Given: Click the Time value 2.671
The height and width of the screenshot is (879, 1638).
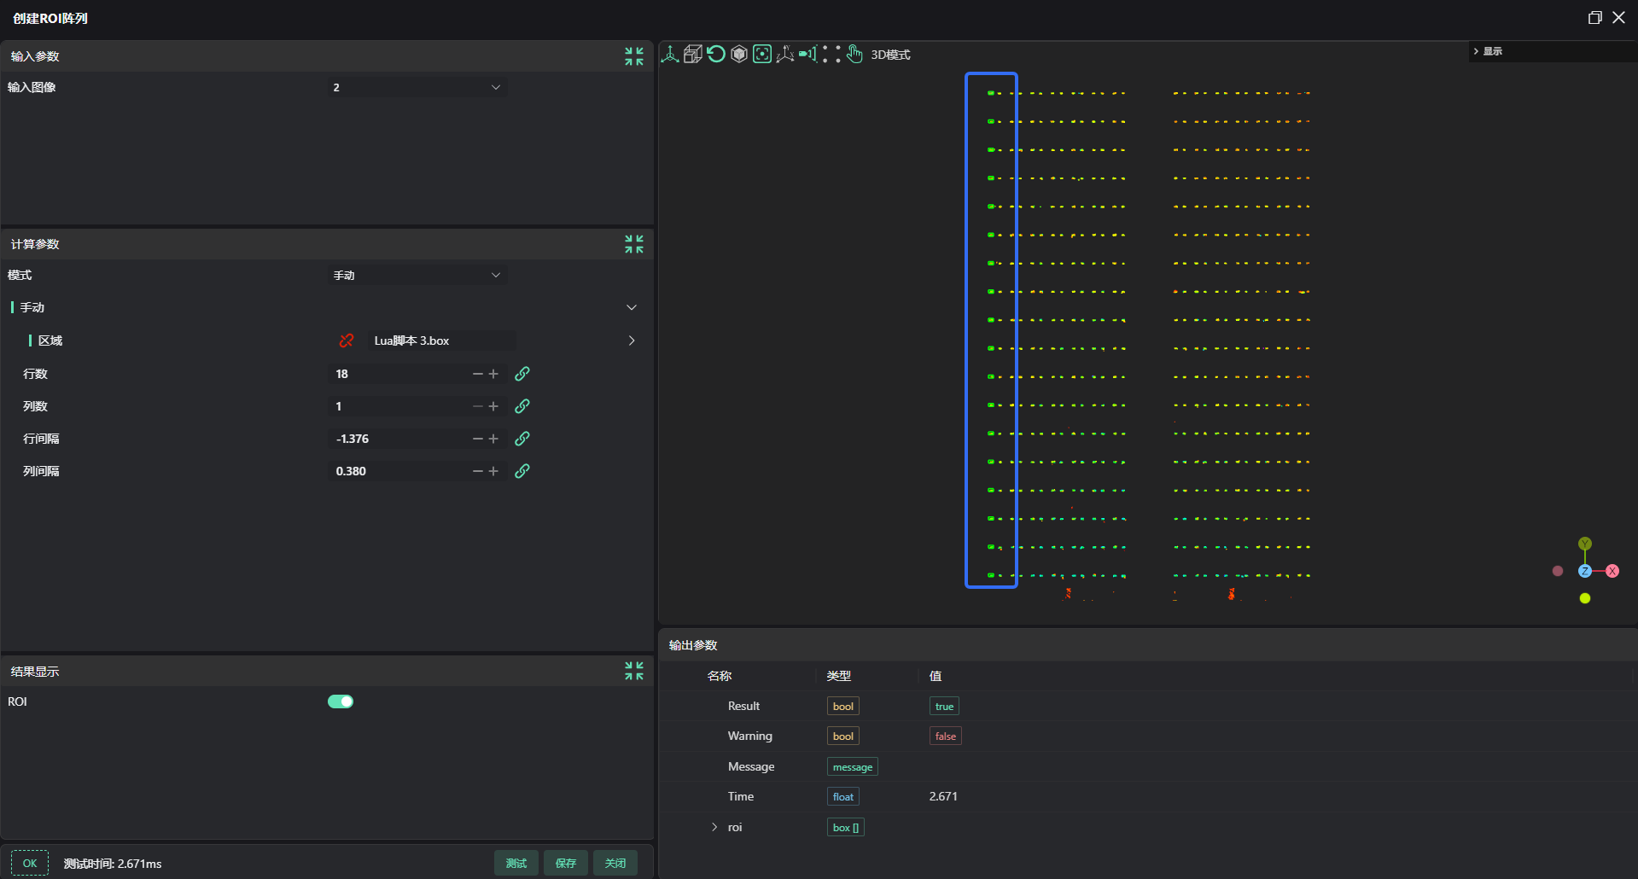Looking at the screenshot, I should pos(943,796).
